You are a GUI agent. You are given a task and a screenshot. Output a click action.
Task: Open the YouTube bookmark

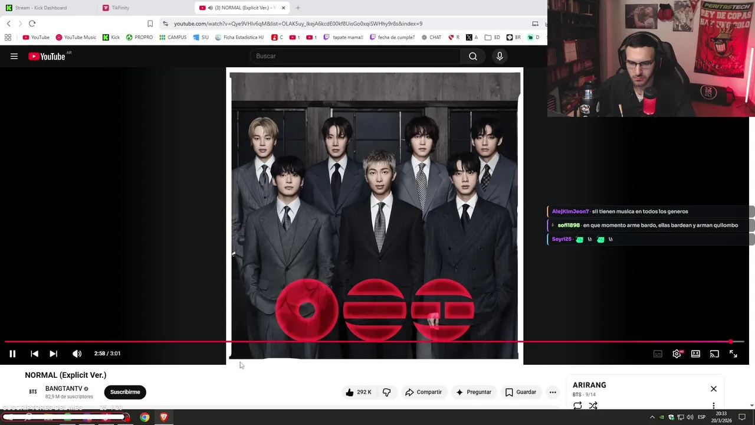click(x=36, y=37)
